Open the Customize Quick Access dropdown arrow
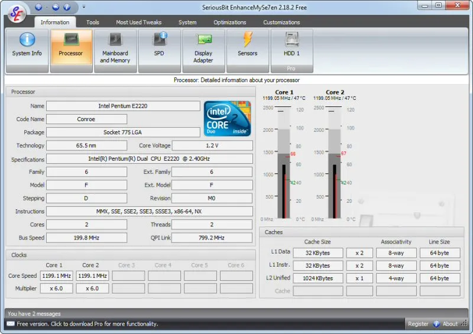This screenshot has width=473, height=334. tap(84, 7)
